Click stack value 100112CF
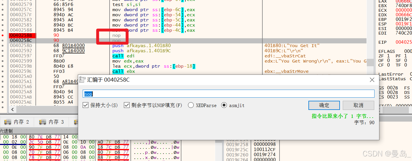 click(265, 150)
